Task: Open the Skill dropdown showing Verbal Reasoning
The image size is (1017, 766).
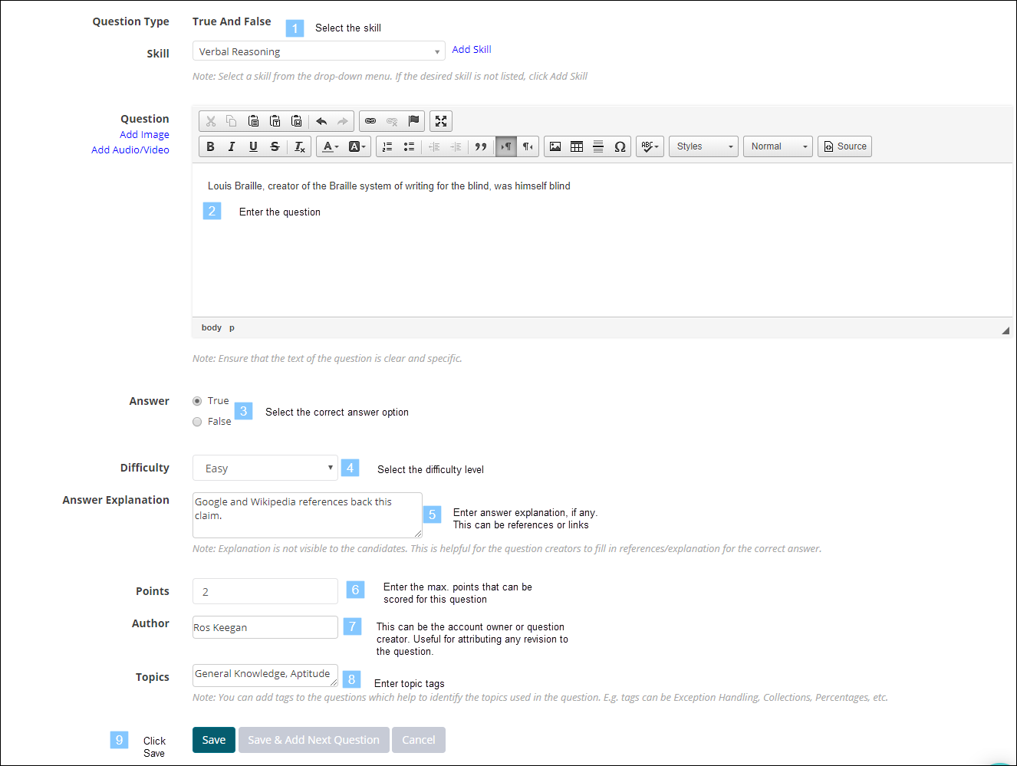Action: click(x=318, y=51)
